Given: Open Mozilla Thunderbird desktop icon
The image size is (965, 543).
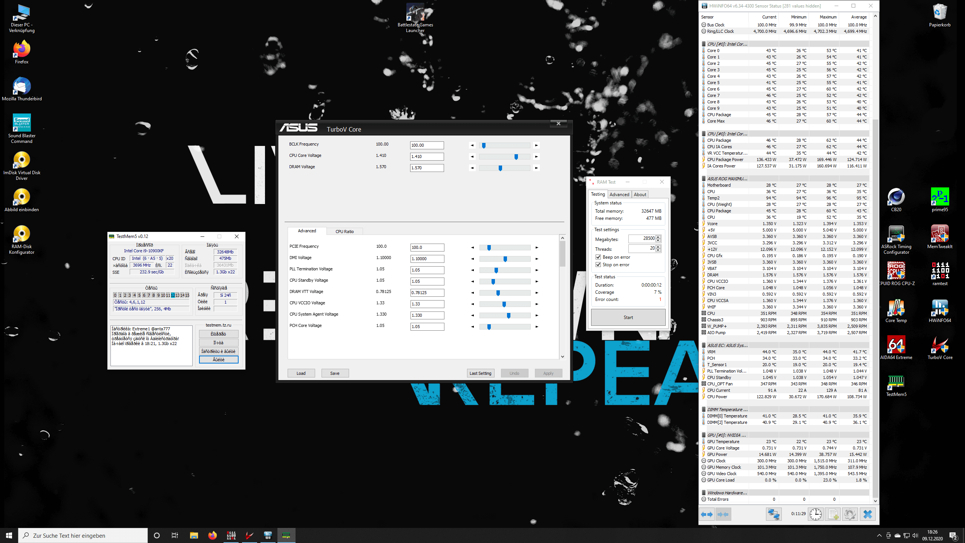Looking at the screenshot, I should 21,89.
